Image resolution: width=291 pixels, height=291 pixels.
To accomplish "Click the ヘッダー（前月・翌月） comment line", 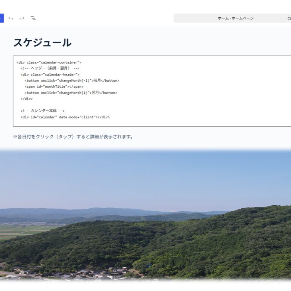I will pos(50,68).
